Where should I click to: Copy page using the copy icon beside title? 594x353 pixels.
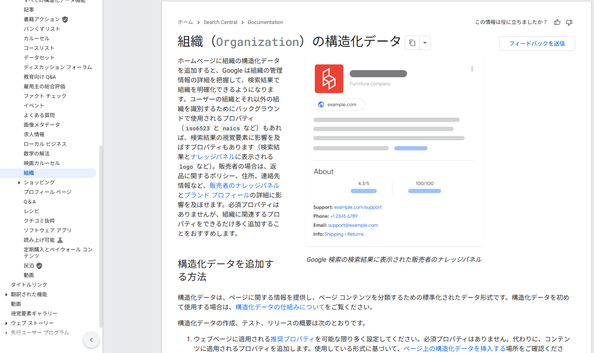(x=412, y=43)
